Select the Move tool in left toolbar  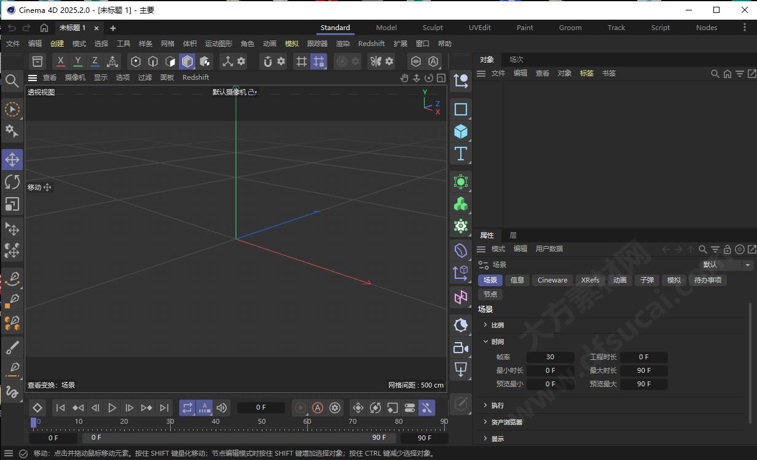(12, 160)
